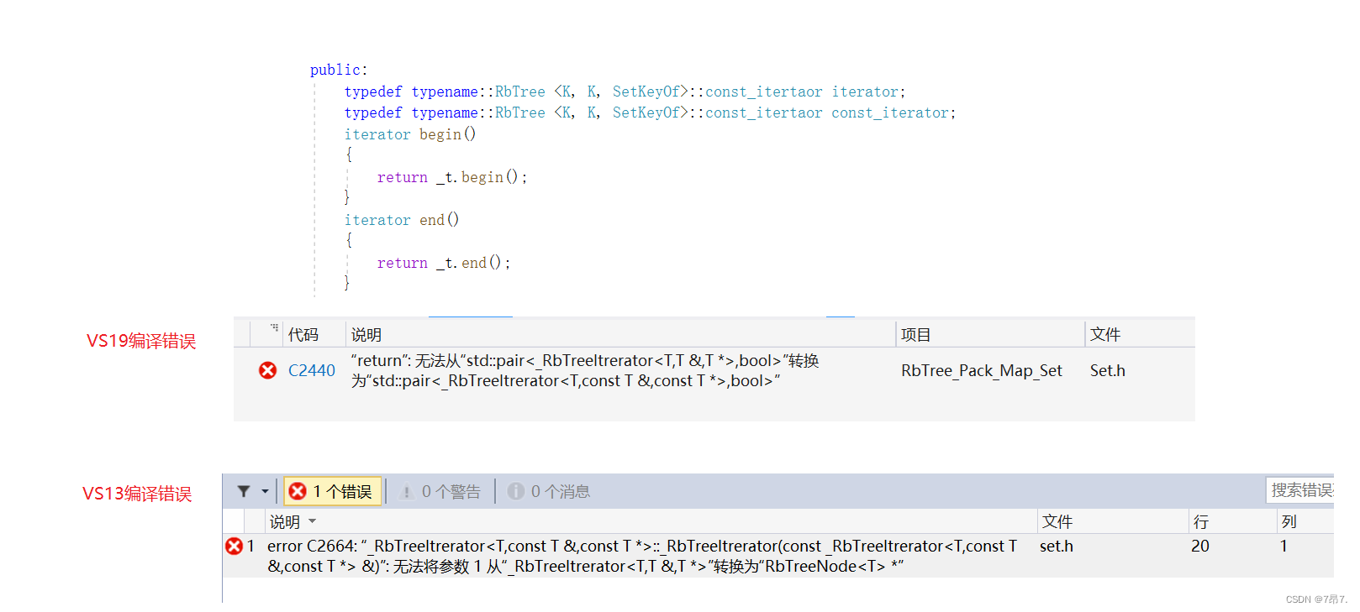Viewport: 1360px width, 612px height.
Task: Select the set.h file cell in VS13 list
Action: [x=1056, y=546]
